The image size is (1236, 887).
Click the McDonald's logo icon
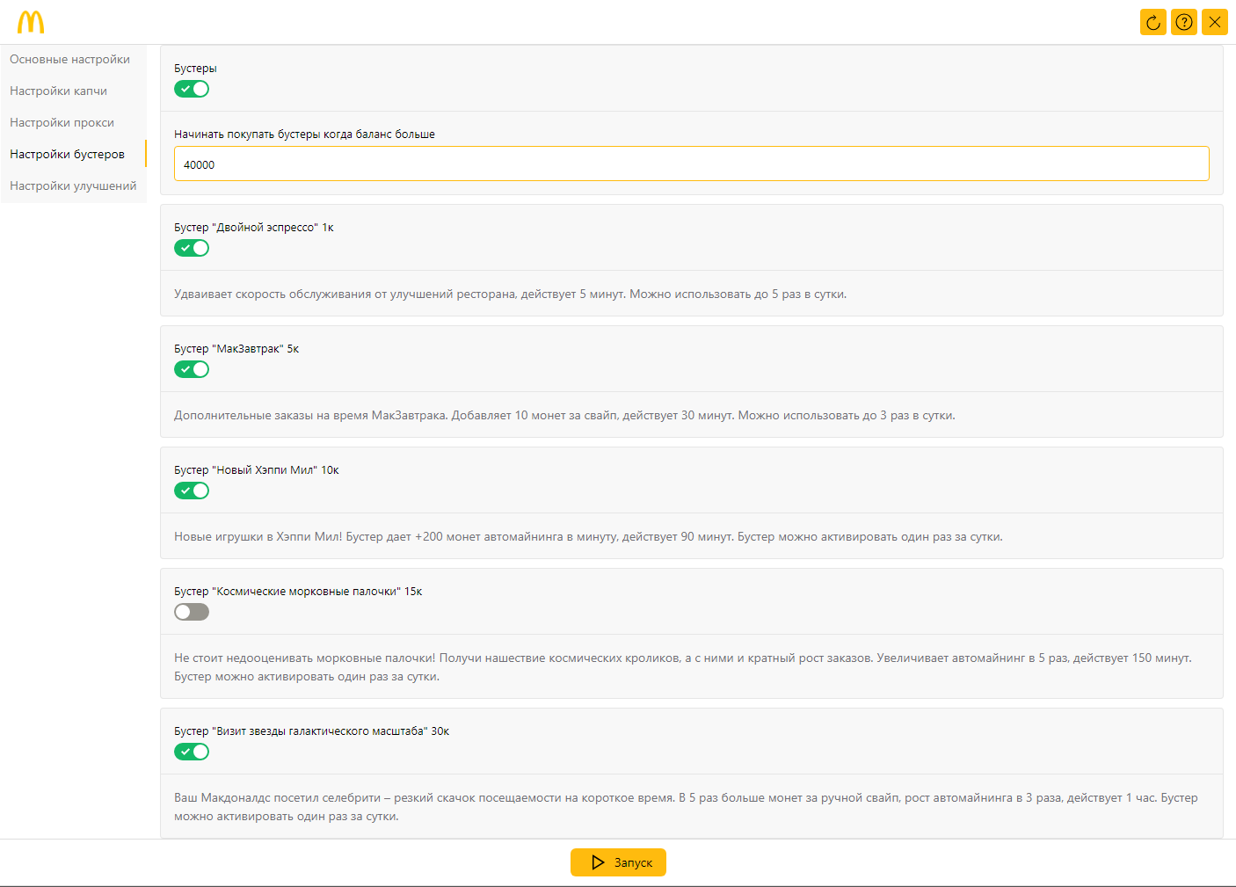click(31, 22)
